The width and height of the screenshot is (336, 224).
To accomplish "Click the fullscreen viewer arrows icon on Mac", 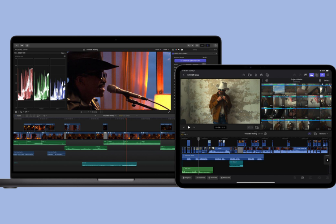I will click(169, 112).
